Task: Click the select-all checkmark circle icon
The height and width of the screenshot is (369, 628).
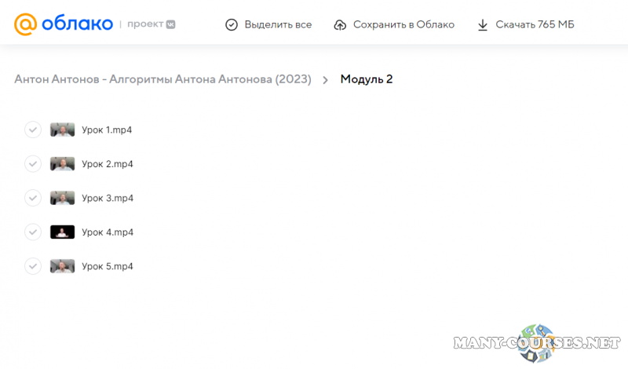Action: pyautogui.click(x=232, y=25)
